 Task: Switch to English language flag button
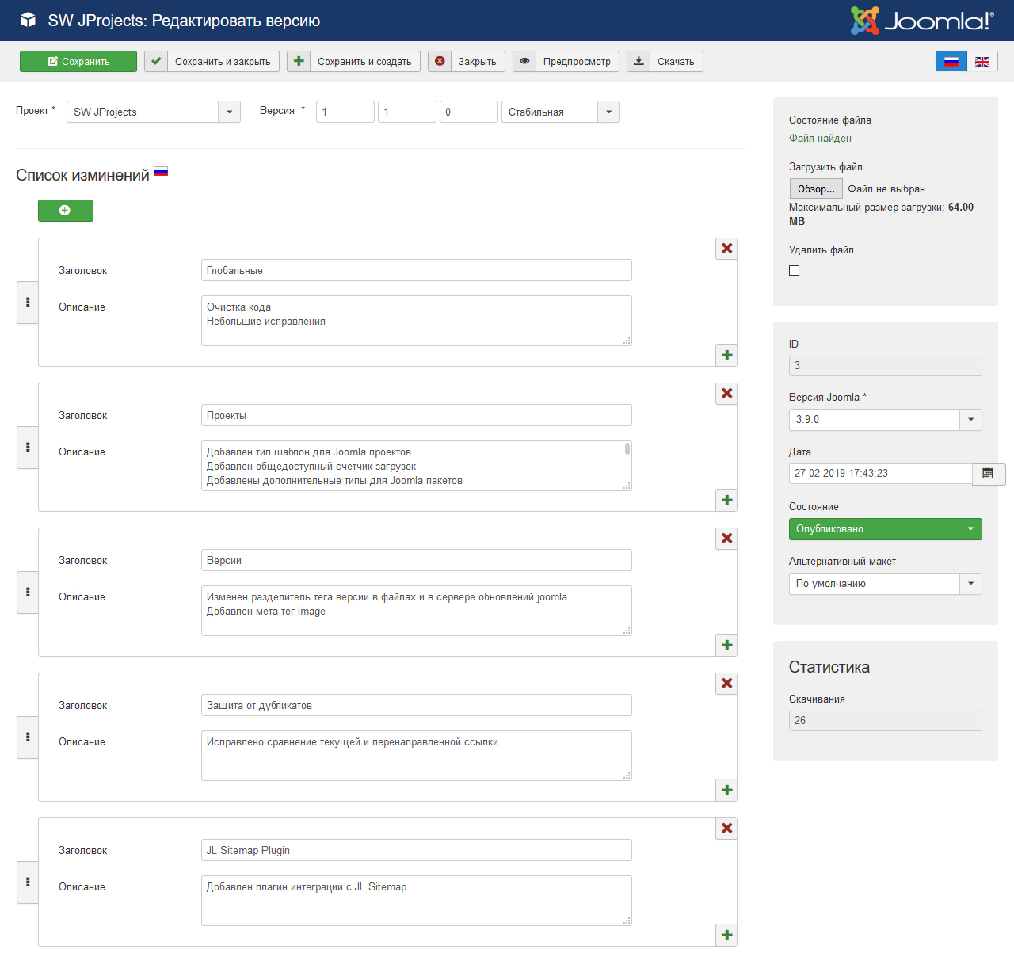pyautogui.click(x=982, y=61)
